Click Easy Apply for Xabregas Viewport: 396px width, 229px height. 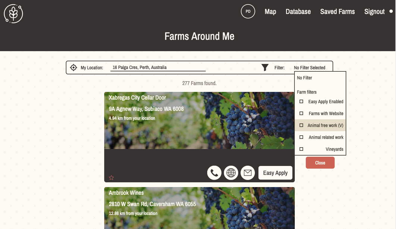tap(275, 173)
